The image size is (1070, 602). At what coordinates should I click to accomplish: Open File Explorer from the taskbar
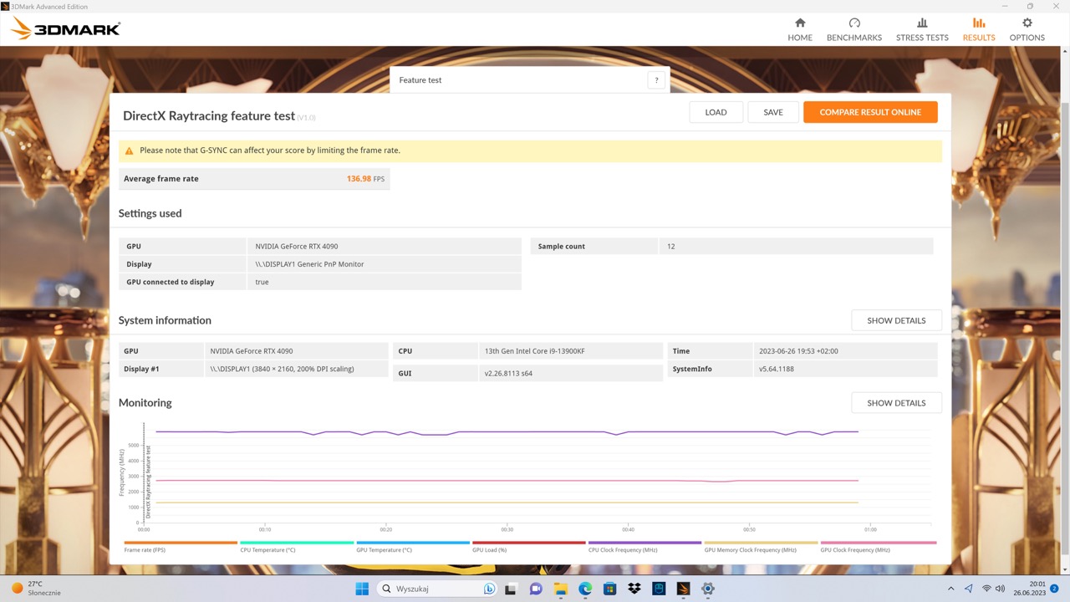coord(560,589)
